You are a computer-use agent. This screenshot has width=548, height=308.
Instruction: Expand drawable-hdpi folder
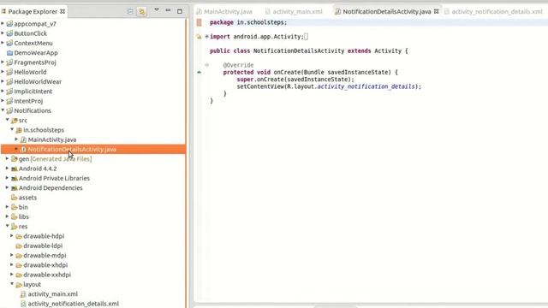tap(12, 236)
